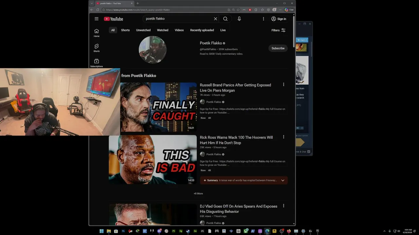Start voice search with microphone icon
Image resolution: width=419 pixels, height=235 pixels.
[x=239, y=19]
